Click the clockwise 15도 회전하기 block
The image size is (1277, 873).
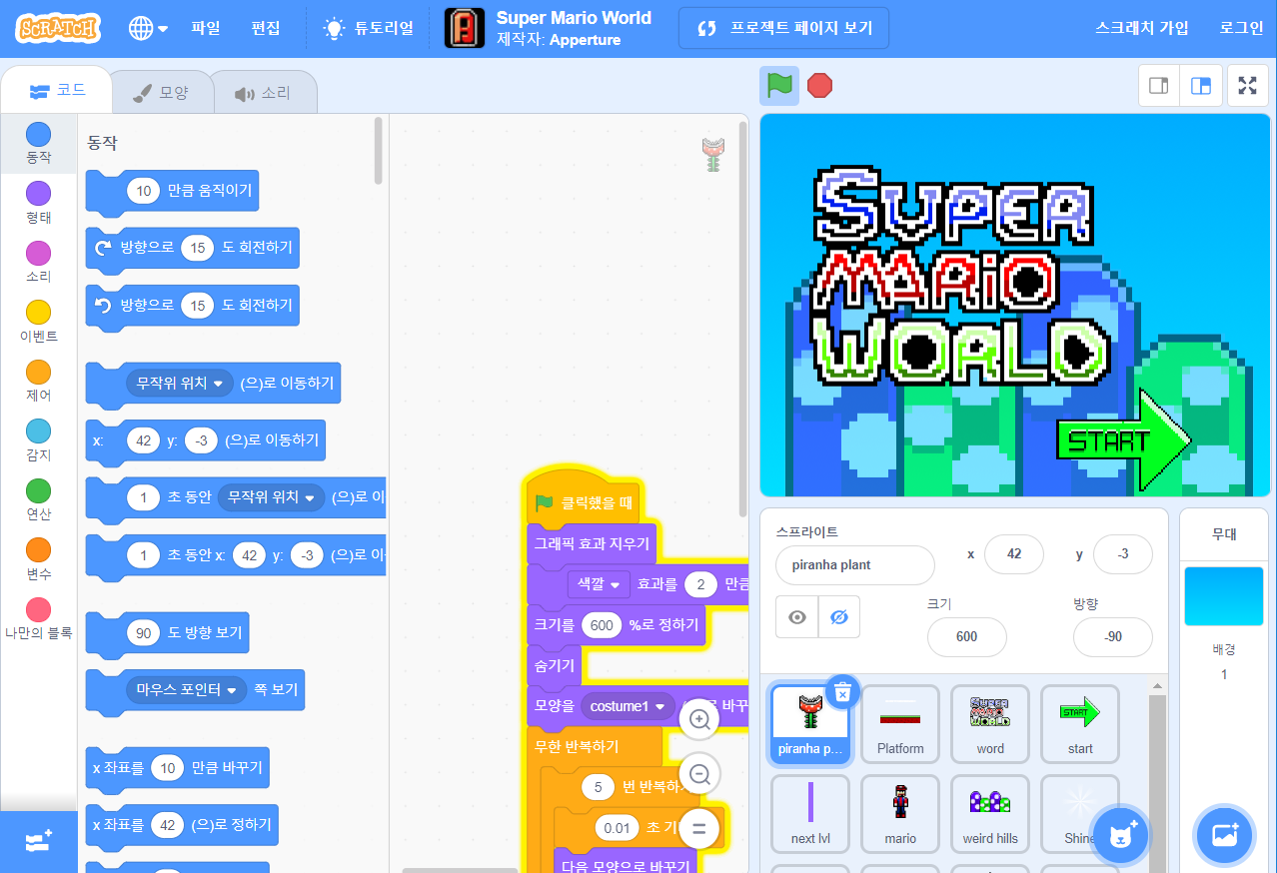(x=192, y=248)
